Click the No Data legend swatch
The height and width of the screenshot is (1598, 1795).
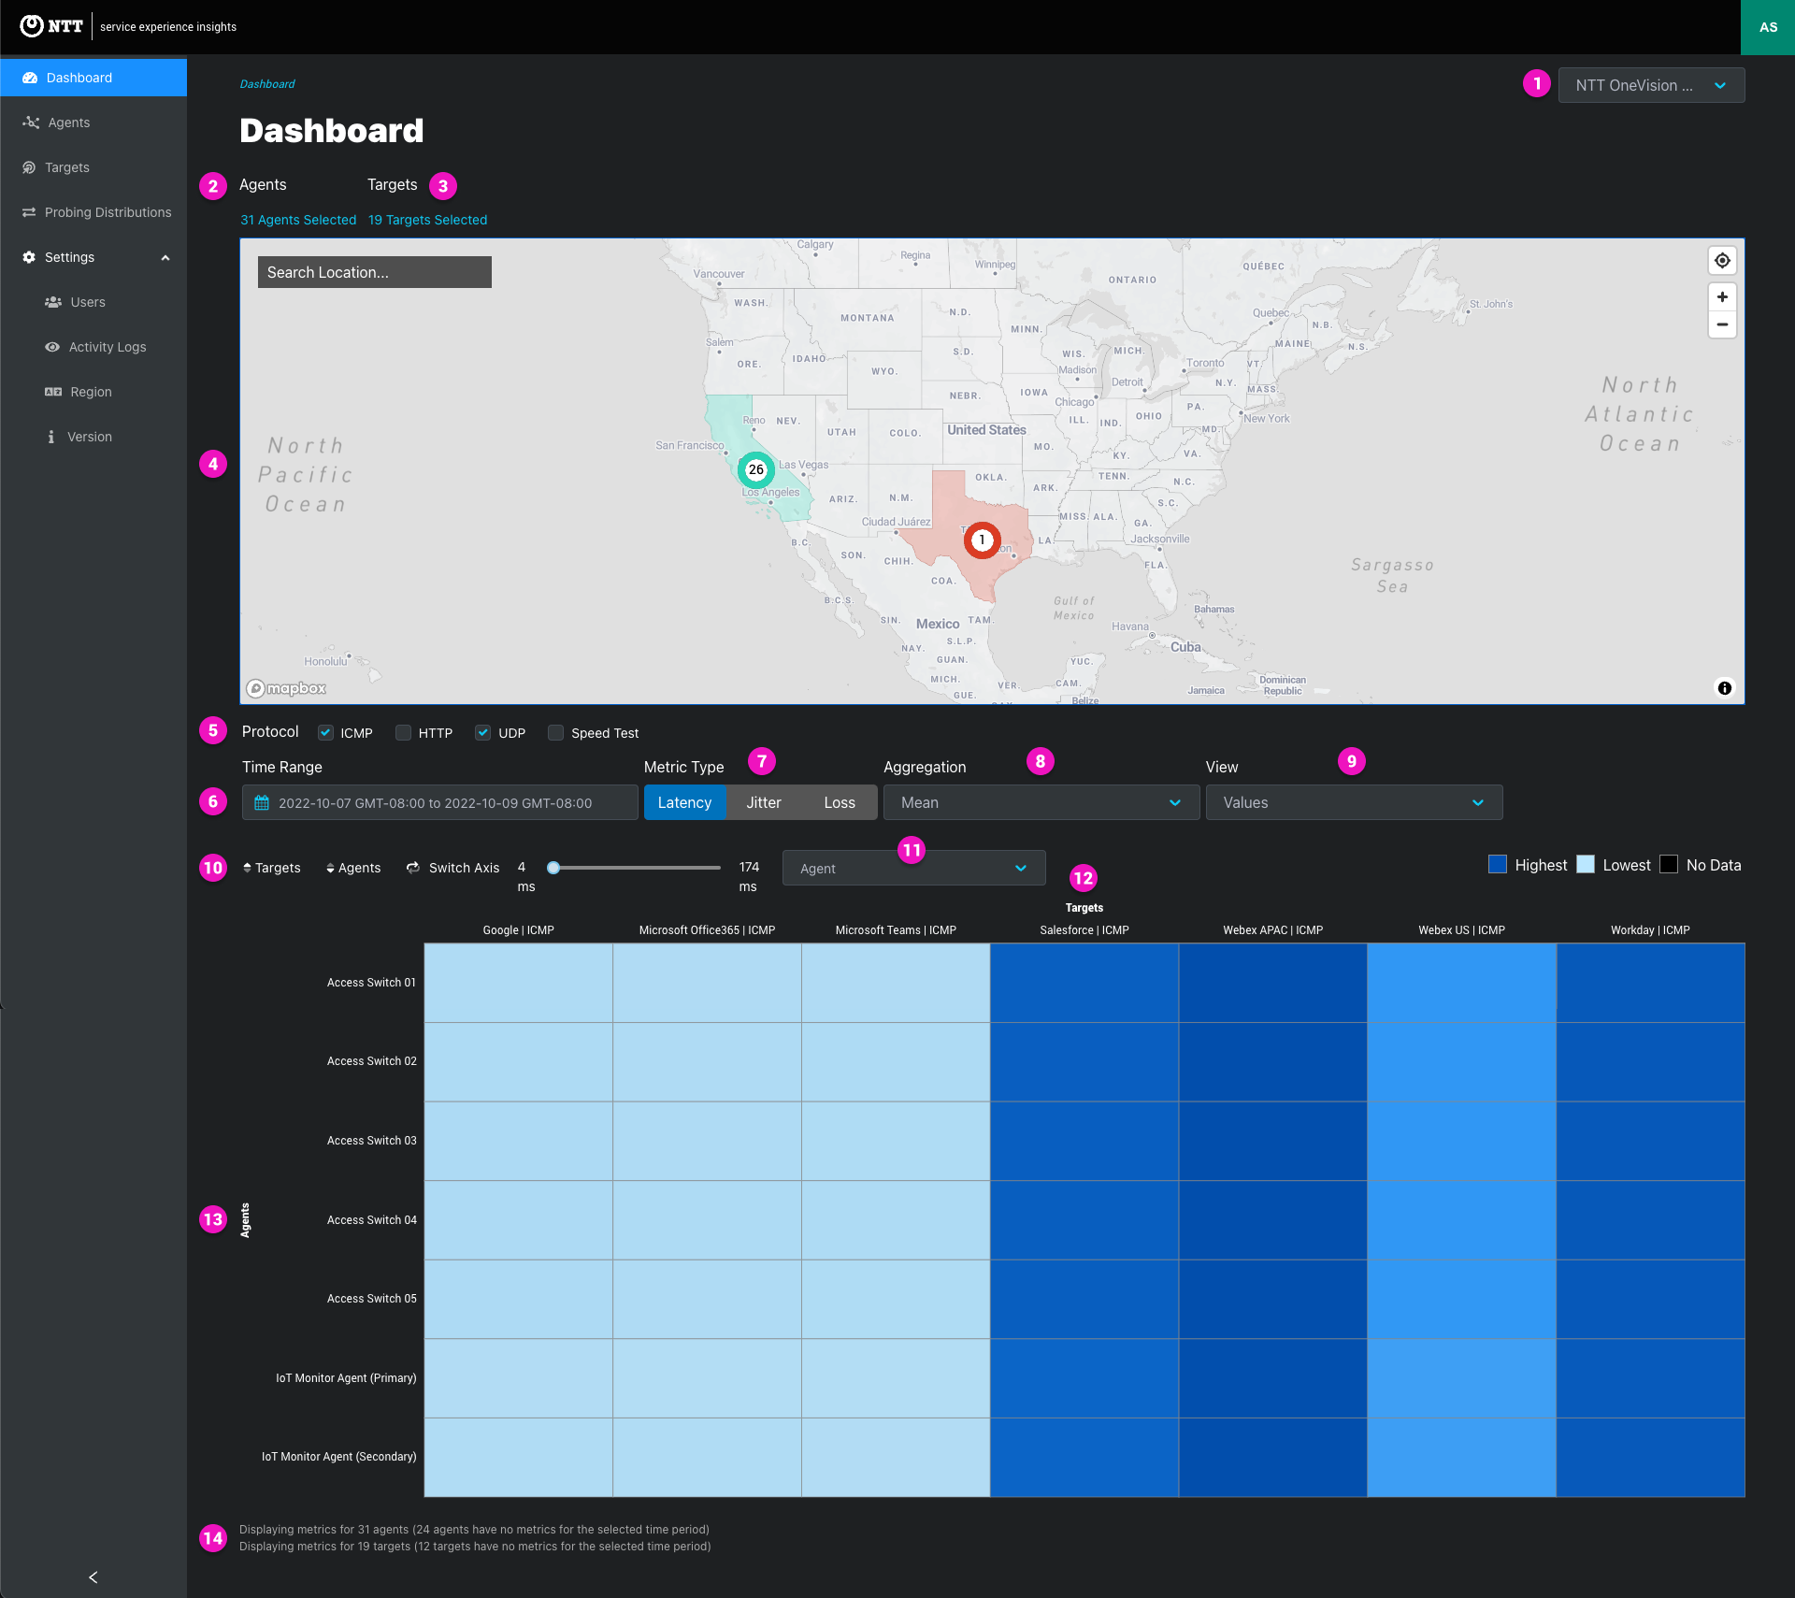(x=1669, y=865)
